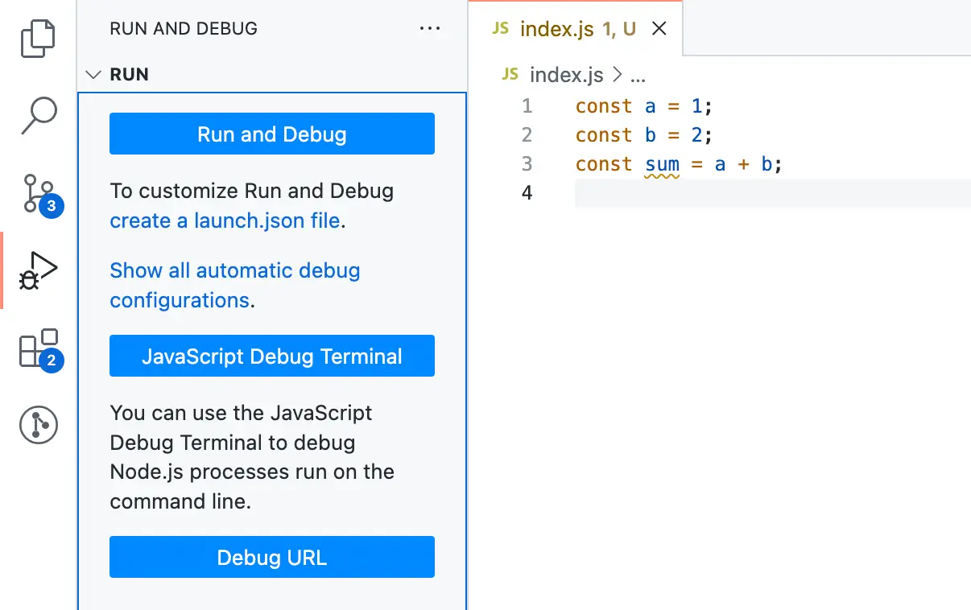Show all automatic debug configurations

point(234,285)
